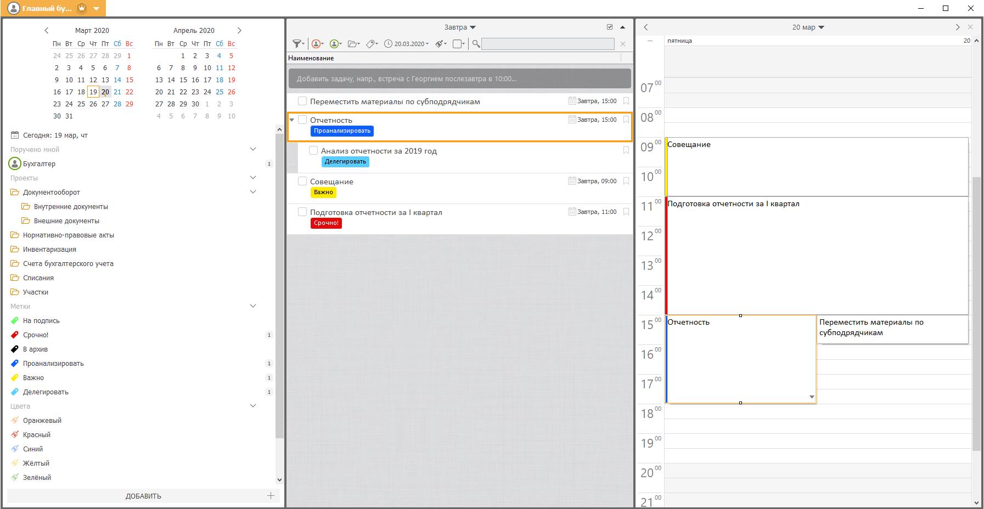The image size is (984, 509).
Task: Click the green assignee filter icon
Action: click(335, 44)
